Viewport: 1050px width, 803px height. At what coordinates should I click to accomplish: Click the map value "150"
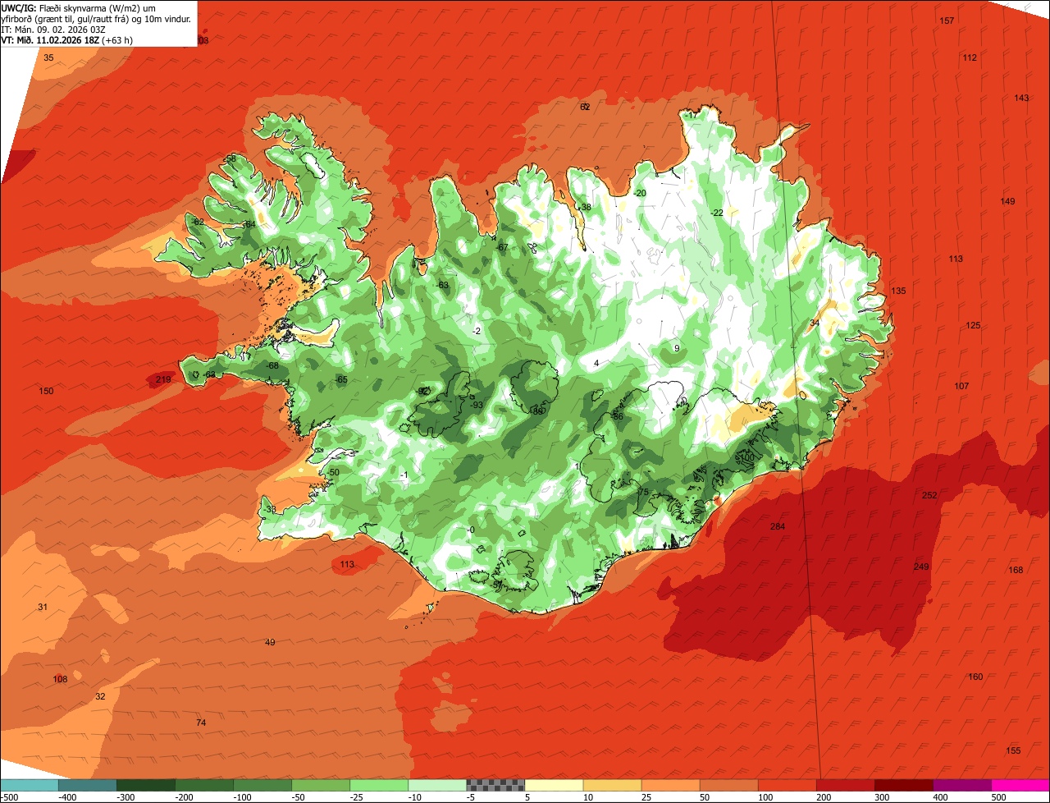pyautogui.click(x=46, y=391)
